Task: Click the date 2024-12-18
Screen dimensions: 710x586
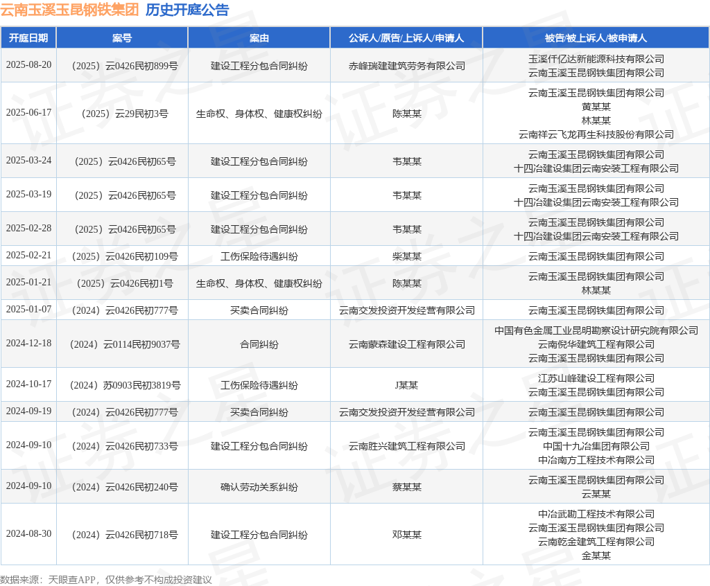Action: tap(28, 343)
